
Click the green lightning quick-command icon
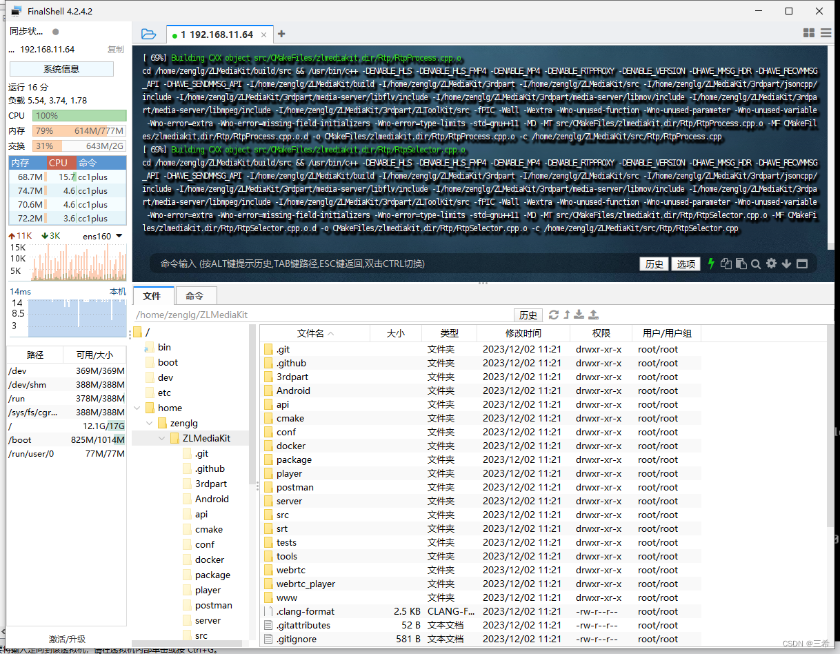[710, 264]
